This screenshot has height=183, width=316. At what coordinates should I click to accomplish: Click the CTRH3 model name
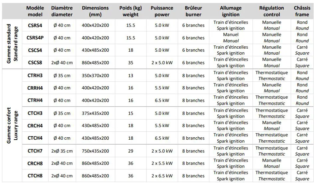tap(35, 75)
